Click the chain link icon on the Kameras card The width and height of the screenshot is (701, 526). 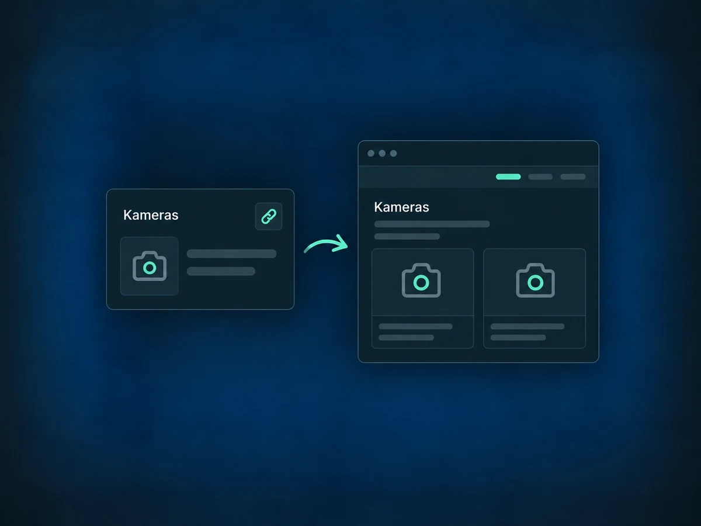(269, 216)
